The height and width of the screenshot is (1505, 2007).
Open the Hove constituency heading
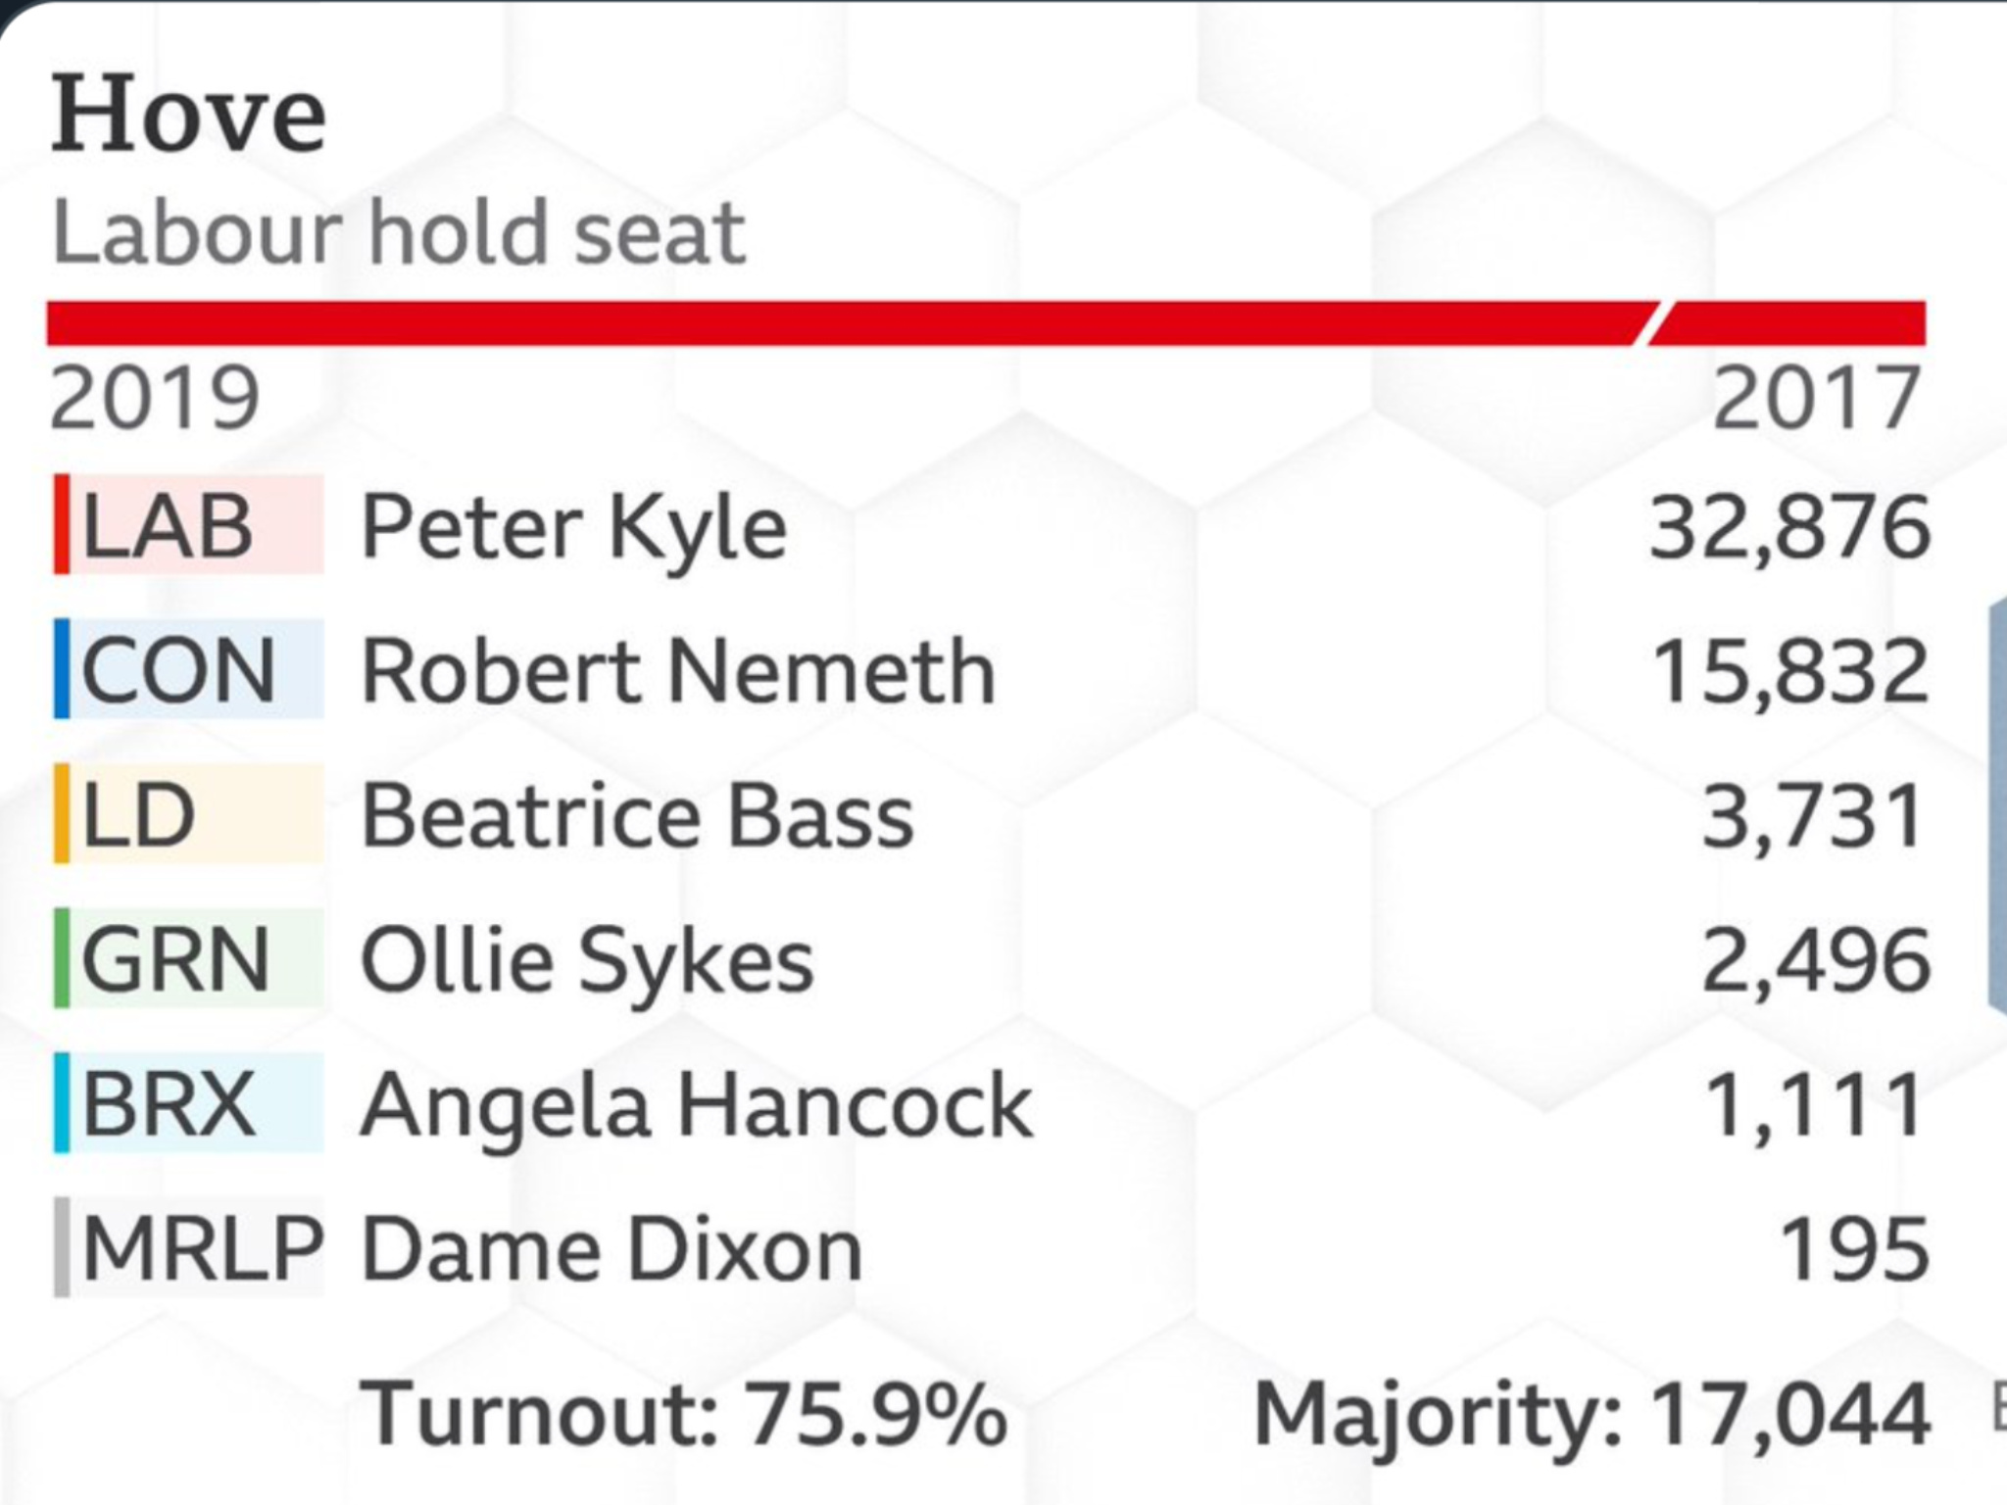coord(188,114)
